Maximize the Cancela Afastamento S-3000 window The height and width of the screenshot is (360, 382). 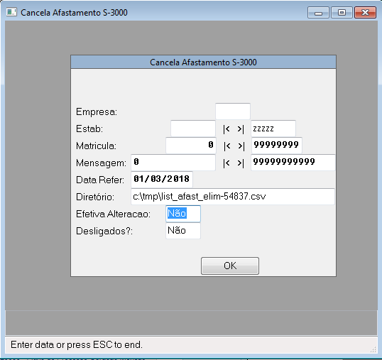point(342,12)
